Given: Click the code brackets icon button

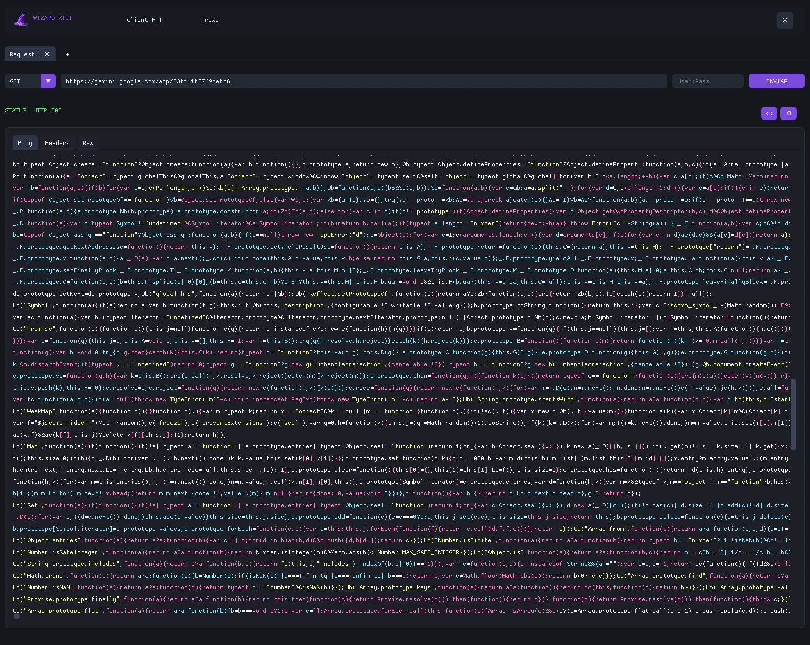Looking at the screenshot, I should pos(769,113).
